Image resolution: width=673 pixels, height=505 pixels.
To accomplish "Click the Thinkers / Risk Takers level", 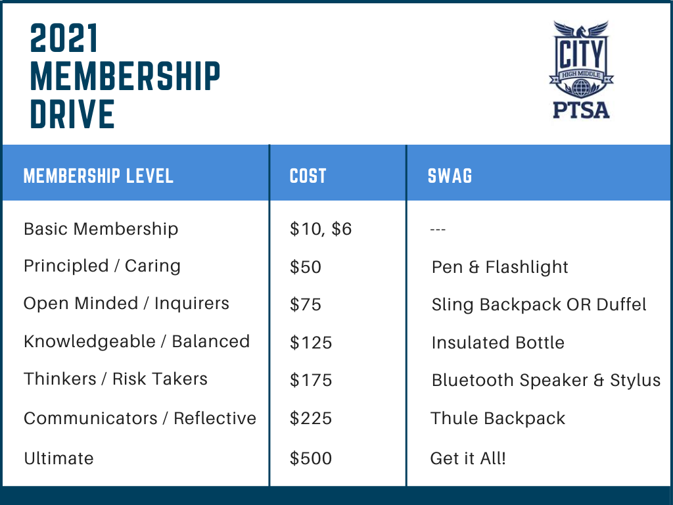I will click(x=116, y=379).
